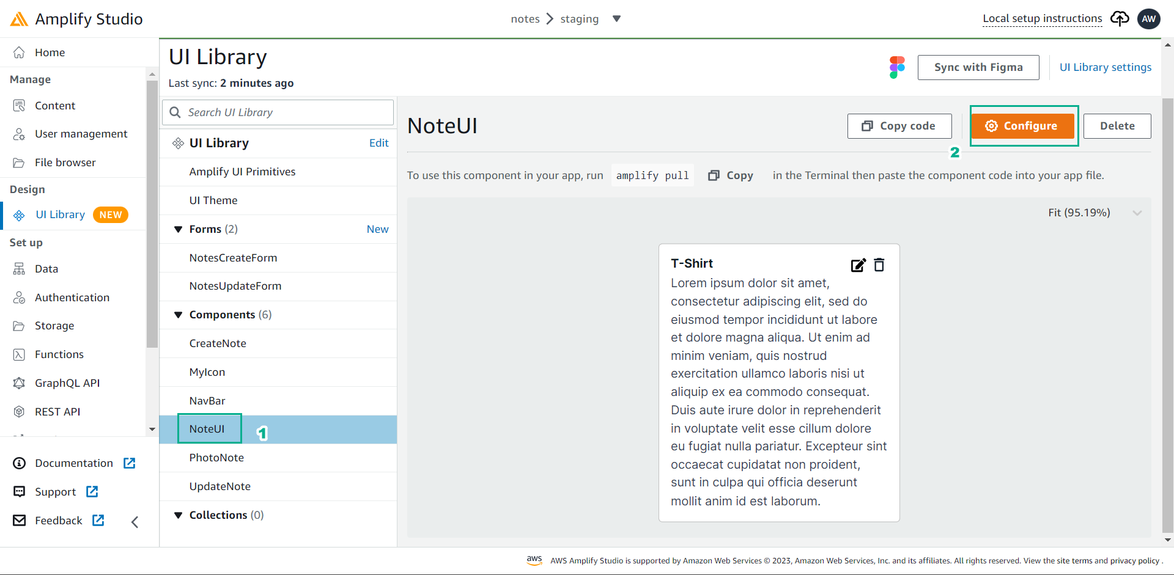Image resolution: width=1174 pixels, height=575 pixels.
Task: Click the orange Configure button
Action: click(x=1023, y=126)
